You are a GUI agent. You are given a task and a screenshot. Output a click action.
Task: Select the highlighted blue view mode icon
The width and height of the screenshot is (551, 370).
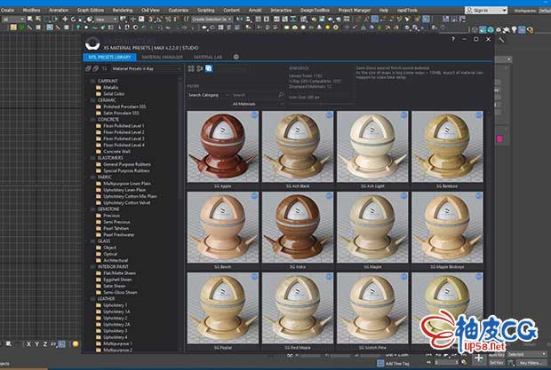click(209, 68)
